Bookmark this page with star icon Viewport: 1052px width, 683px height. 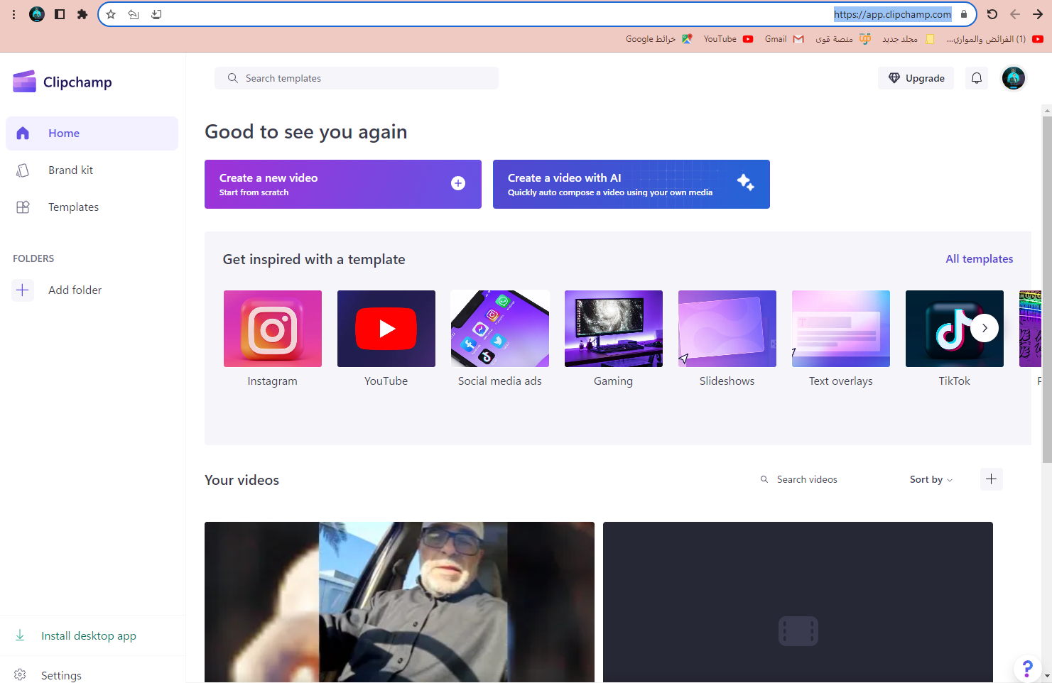click(111, 14)
